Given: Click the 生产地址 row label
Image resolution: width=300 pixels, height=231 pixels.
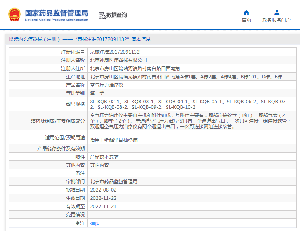Looking at the screenshot, I should click(x=75, y=77).
